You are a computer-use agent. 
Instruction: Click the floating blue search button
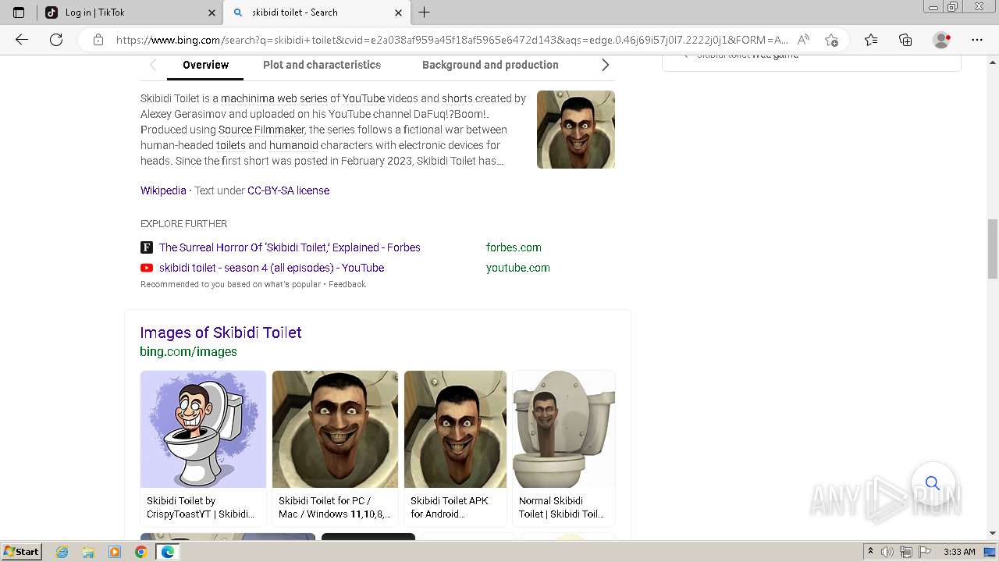click(x=933, y=483)
